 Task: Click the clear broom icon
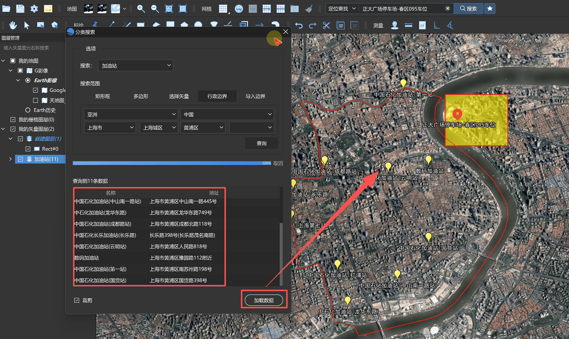point(309,9)
